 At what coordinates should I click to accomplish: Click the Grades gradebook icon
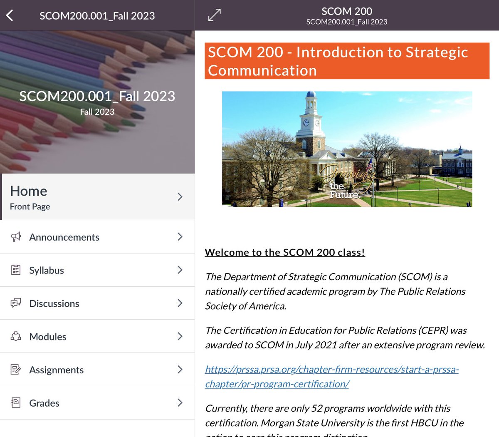[16, 403]
